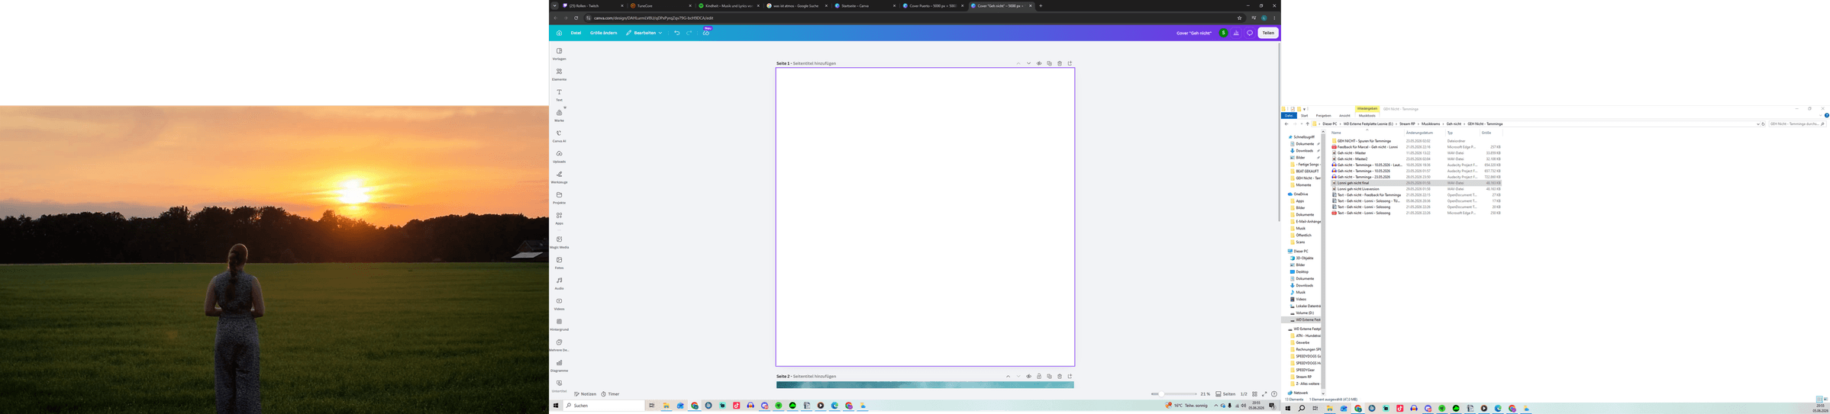The width and height of the screenshot is (1830, 414).
Task: Lock Seite 2 using the padlock icon
Action: (x=1039, y=376)
